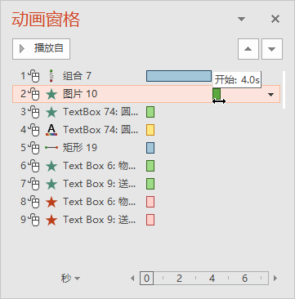Image resolution: width=295 pixels, height=299 pixels.
Task: Click the green star entrance icon of item 6
Action: (x=51, y=166)
